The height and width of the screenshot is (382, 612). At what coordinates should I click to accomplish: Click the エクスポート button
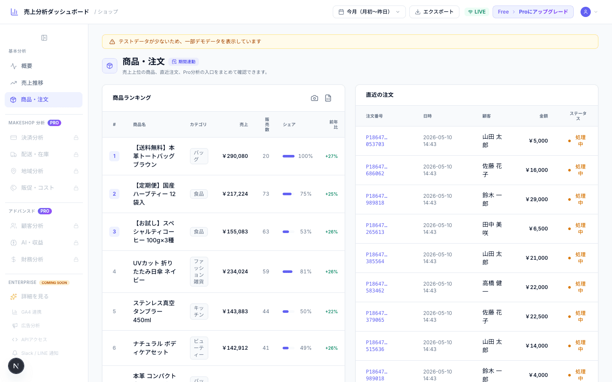pos(434,12)
